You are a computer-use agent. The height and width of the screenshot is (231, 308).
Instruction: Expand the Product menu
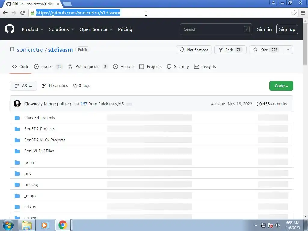click(32, 29)
